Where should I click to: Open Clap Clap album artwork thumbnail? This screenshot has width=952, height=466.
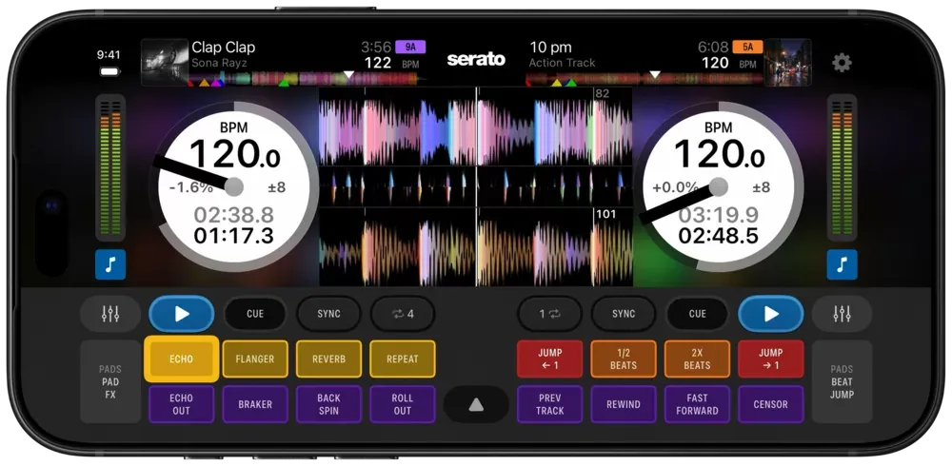pos(165,62)
